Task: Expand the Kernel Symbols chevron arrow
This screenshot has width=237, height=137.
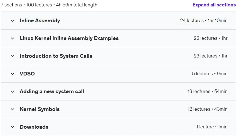Action: [13, 109]
